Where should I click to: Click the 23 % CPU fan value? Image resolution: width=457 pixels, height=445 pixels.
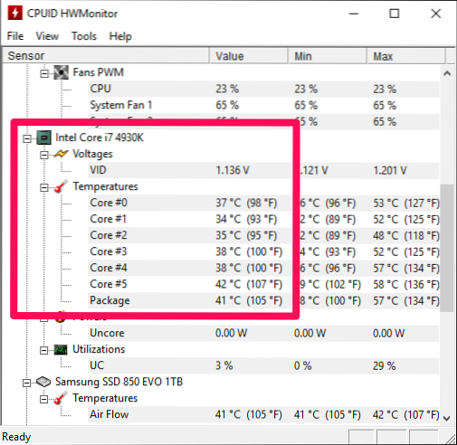(227, 89)
